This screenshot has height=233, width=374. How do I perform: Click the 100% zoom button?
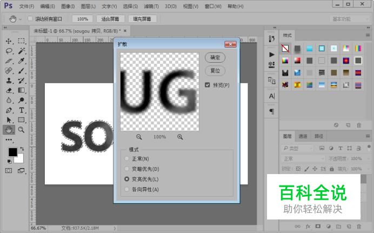(83, 19)
